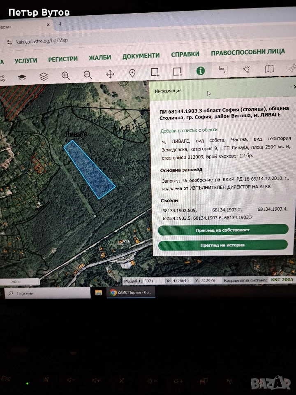
Task: Open КАИС Портал Chrome taskbar item
Action: coord(131,293)
